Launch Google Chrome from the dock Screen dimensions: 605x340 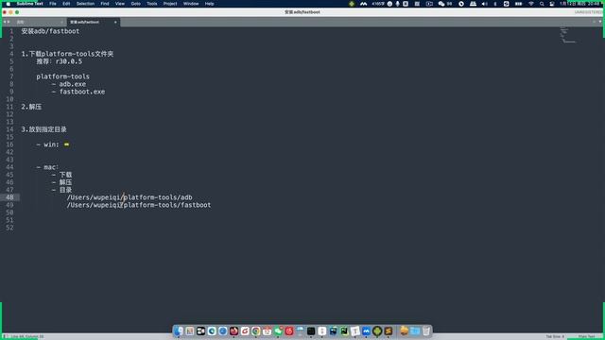tap(256, 331)
